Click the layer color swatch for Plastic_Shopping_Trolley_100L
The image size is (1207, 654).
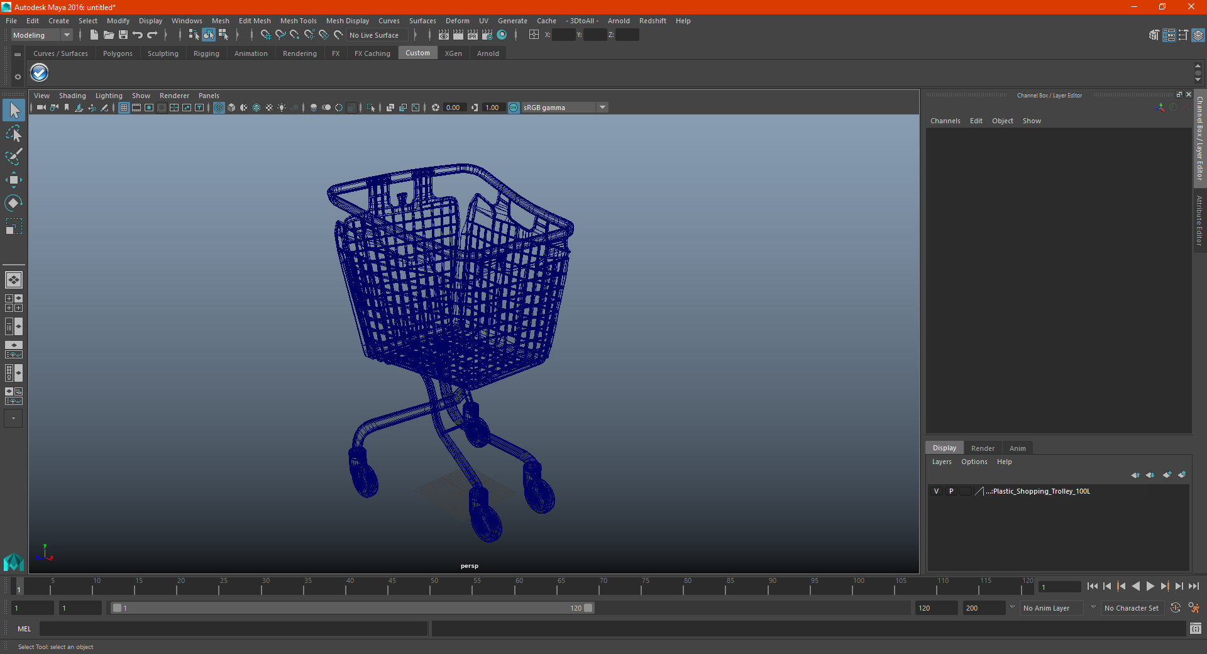(x=979, y=491)
